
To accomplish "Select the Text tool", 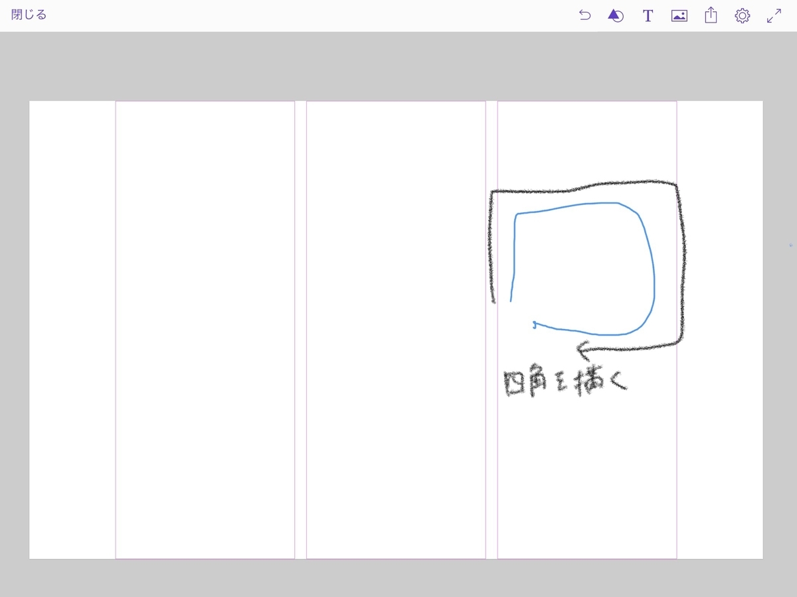I will click(x=648, y=15).
